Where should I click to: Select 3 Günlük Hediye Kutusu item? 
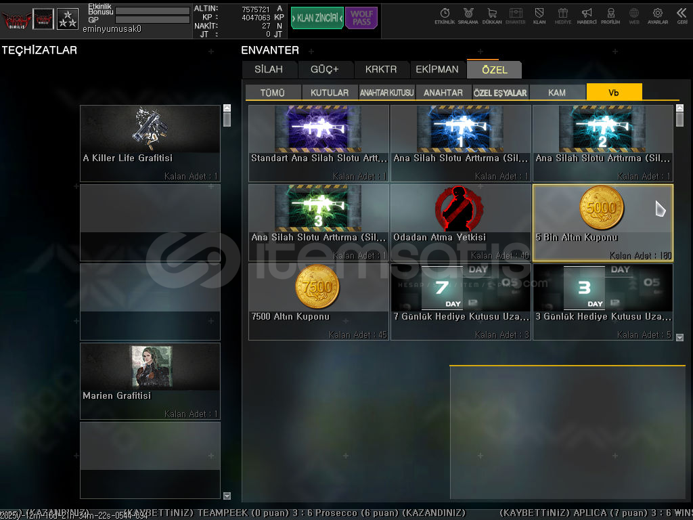603,301
